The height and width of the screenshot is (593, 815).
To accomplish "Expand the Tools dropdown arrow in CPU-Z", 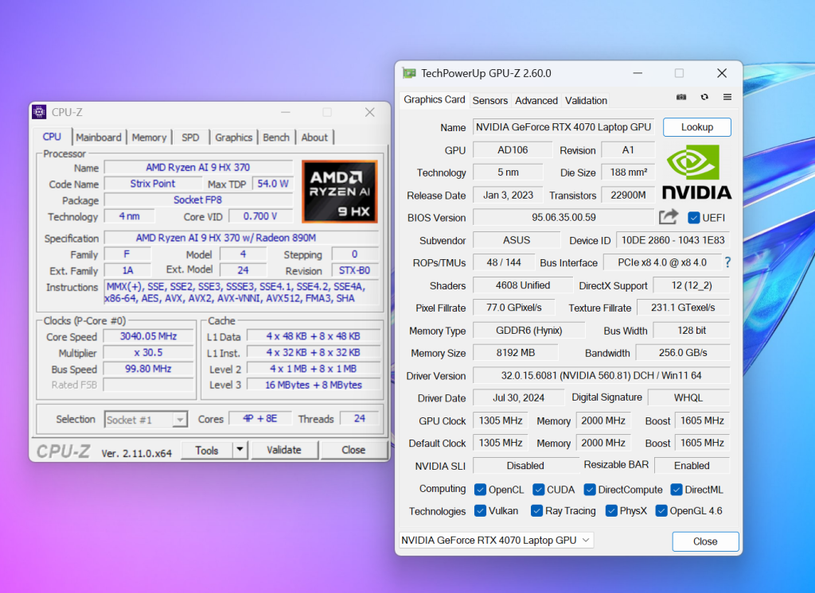I will (240, 450).
